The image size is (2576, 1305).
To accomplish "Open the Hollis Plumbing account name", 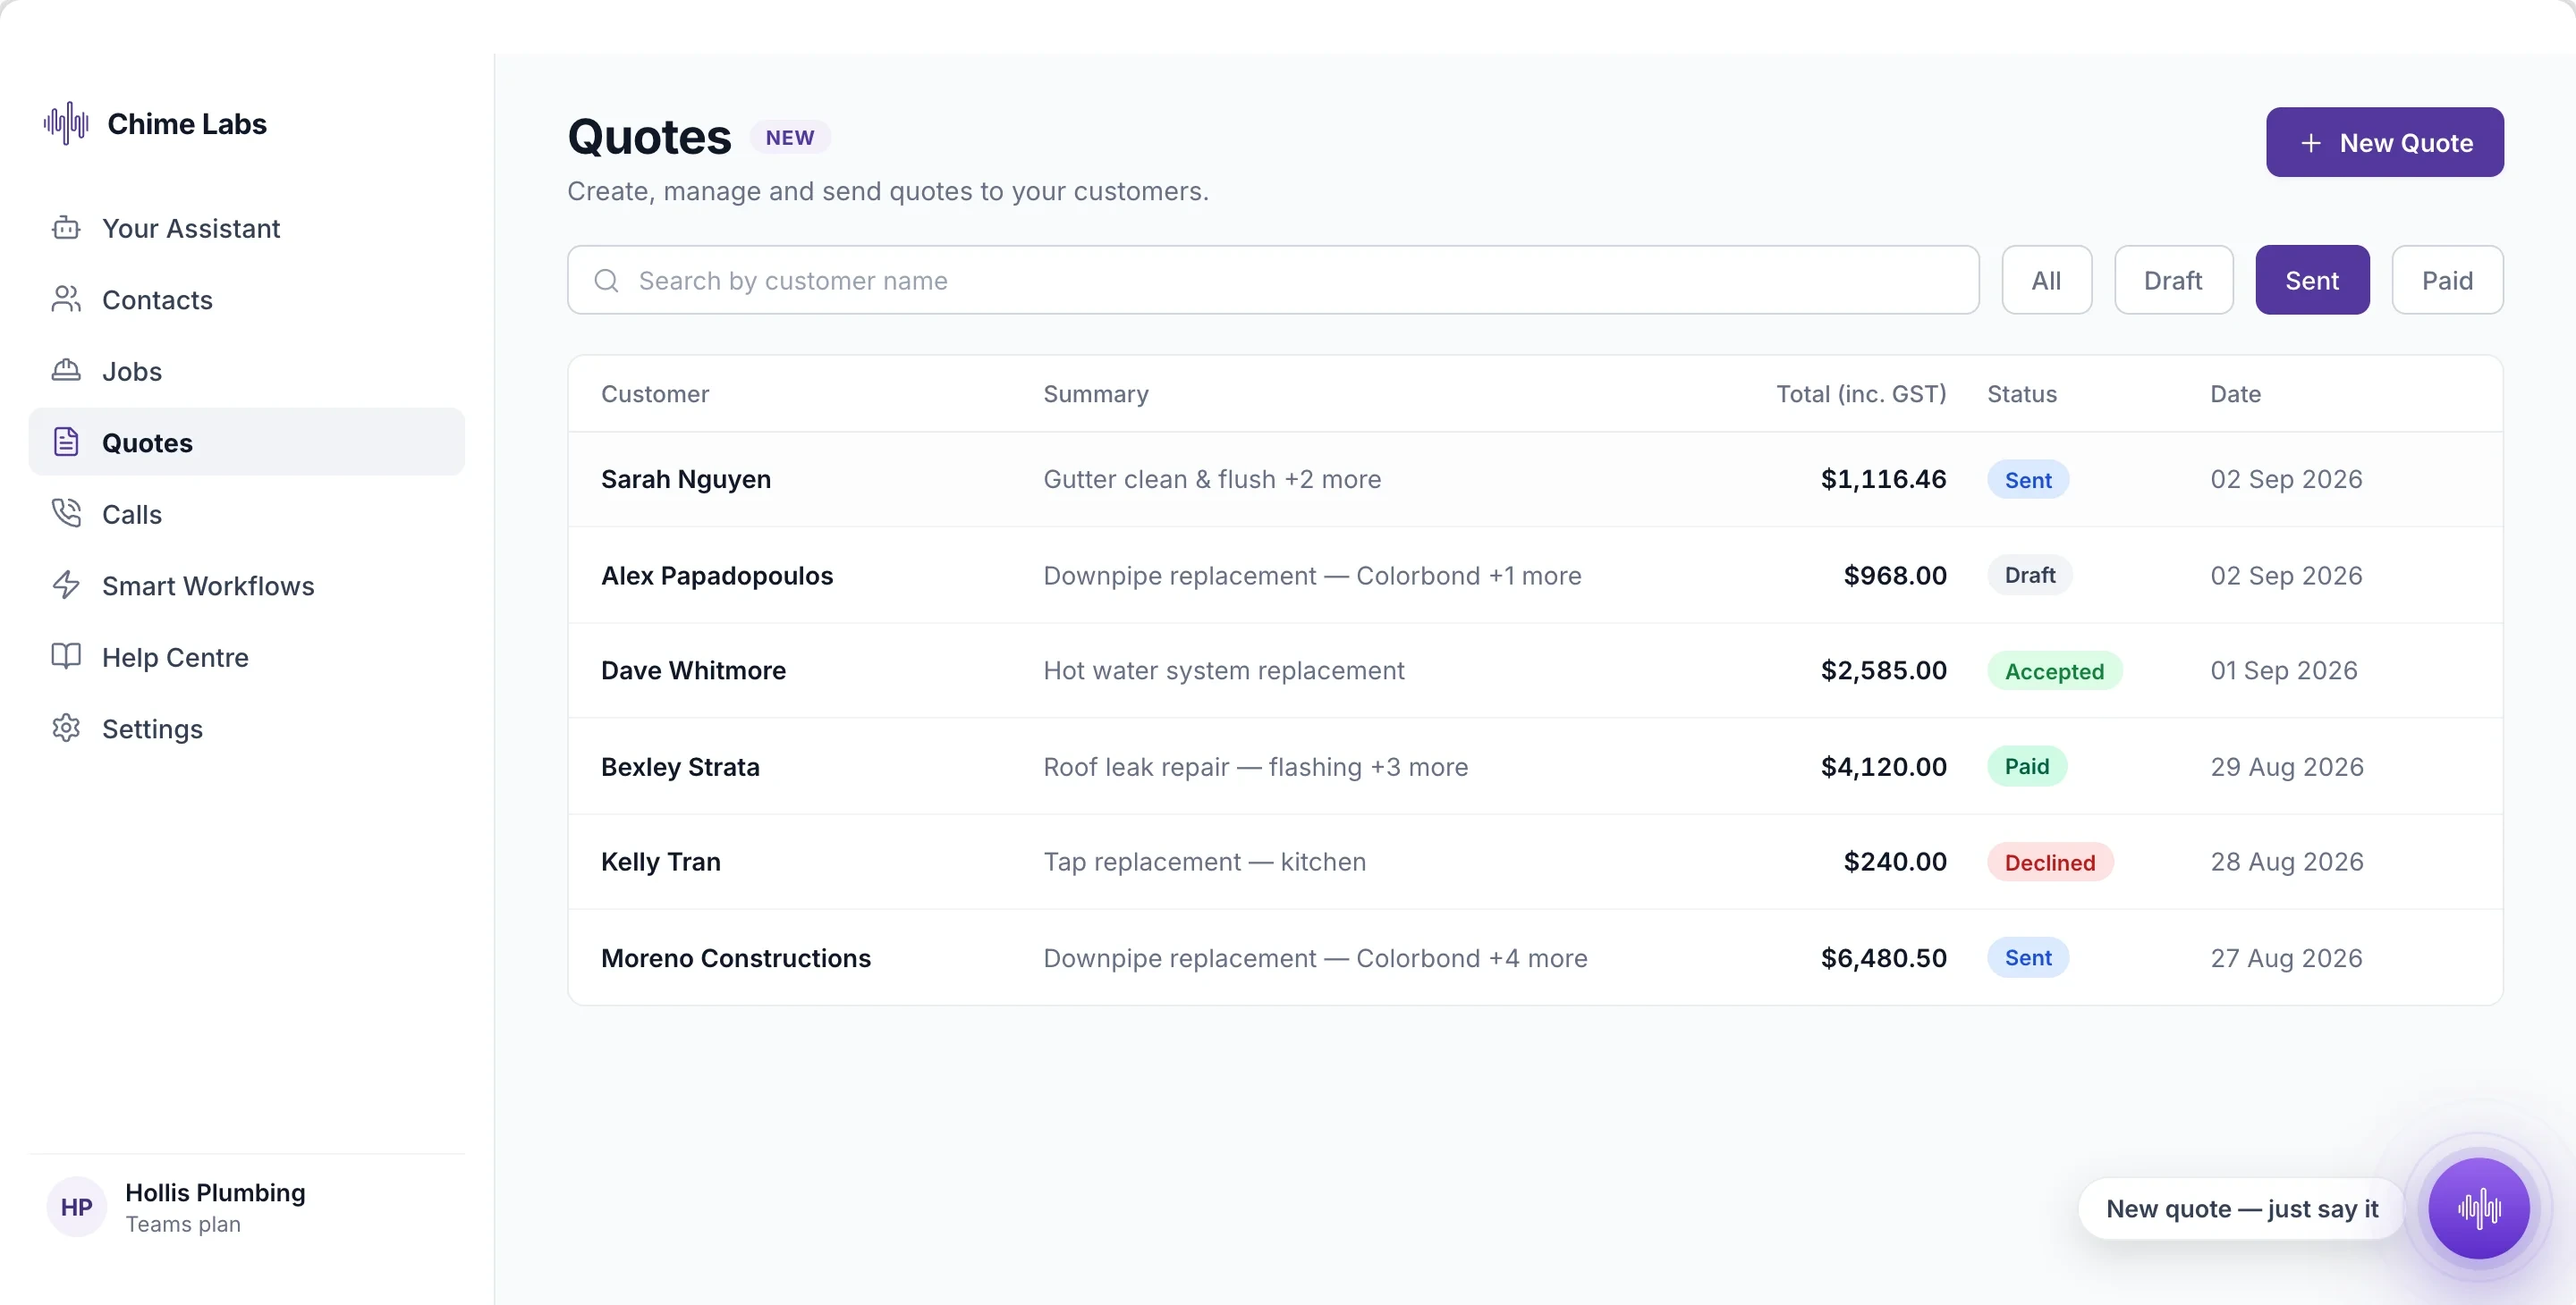I will [215, 1192].
